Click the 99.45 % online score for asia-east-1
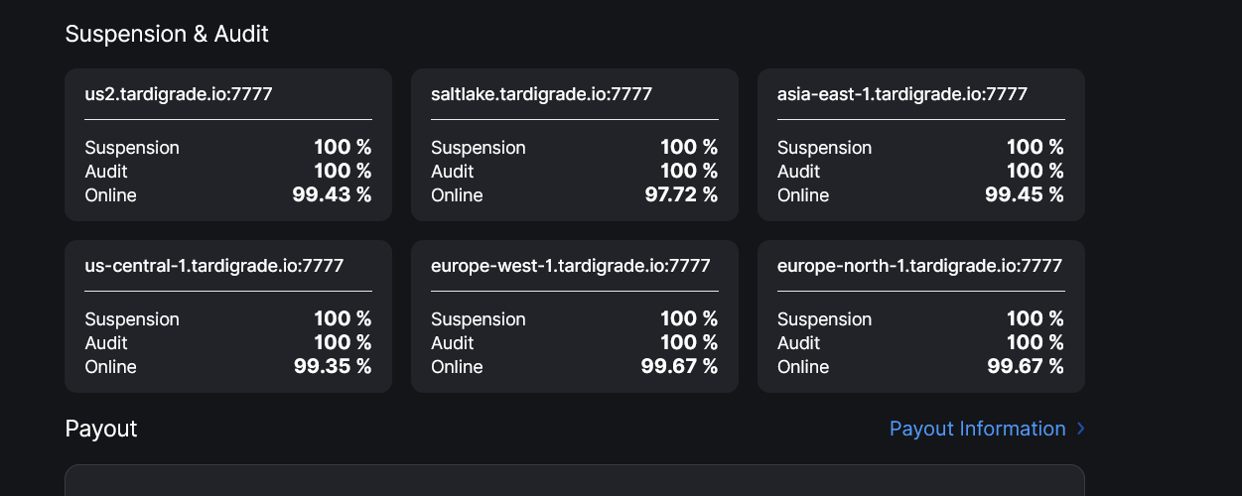Screen dimensions: 1242x496 [1024, 195]
